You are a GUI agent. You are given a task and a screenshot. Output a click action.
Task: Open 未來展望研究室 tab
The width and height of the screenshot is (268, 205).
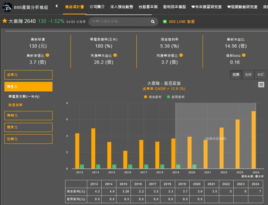click(x=207, y=7)
